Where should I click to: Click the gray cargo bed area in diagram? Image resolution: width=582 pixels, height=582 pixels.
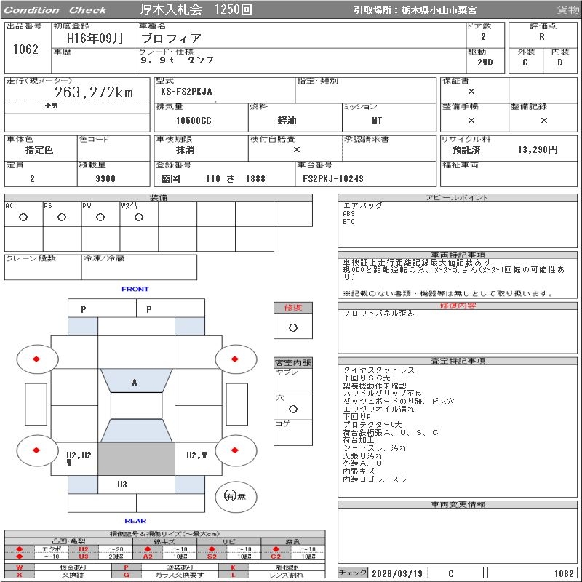[x=136, y=460]
